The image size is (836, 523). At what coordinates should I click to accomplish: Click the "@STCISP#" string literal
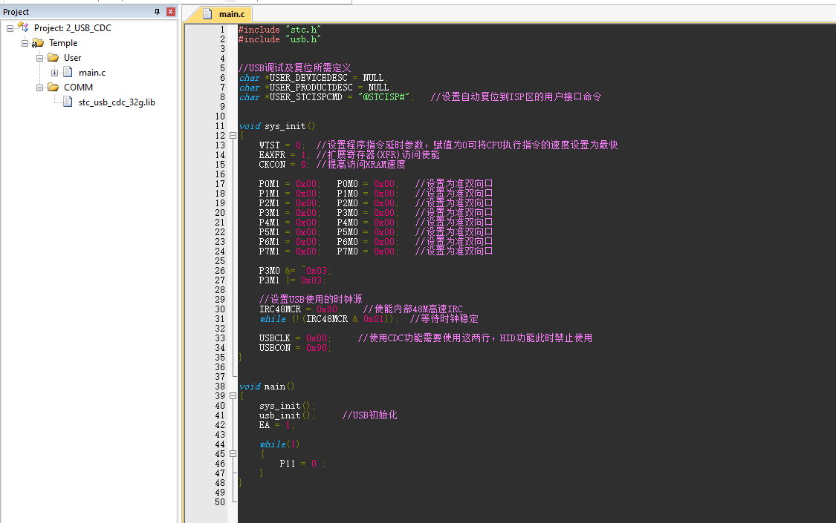coord(383,97)
